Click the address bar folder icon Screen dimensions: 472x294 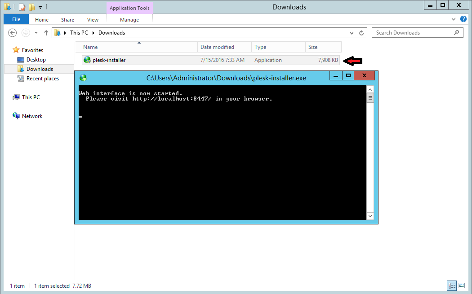point(57,33)
